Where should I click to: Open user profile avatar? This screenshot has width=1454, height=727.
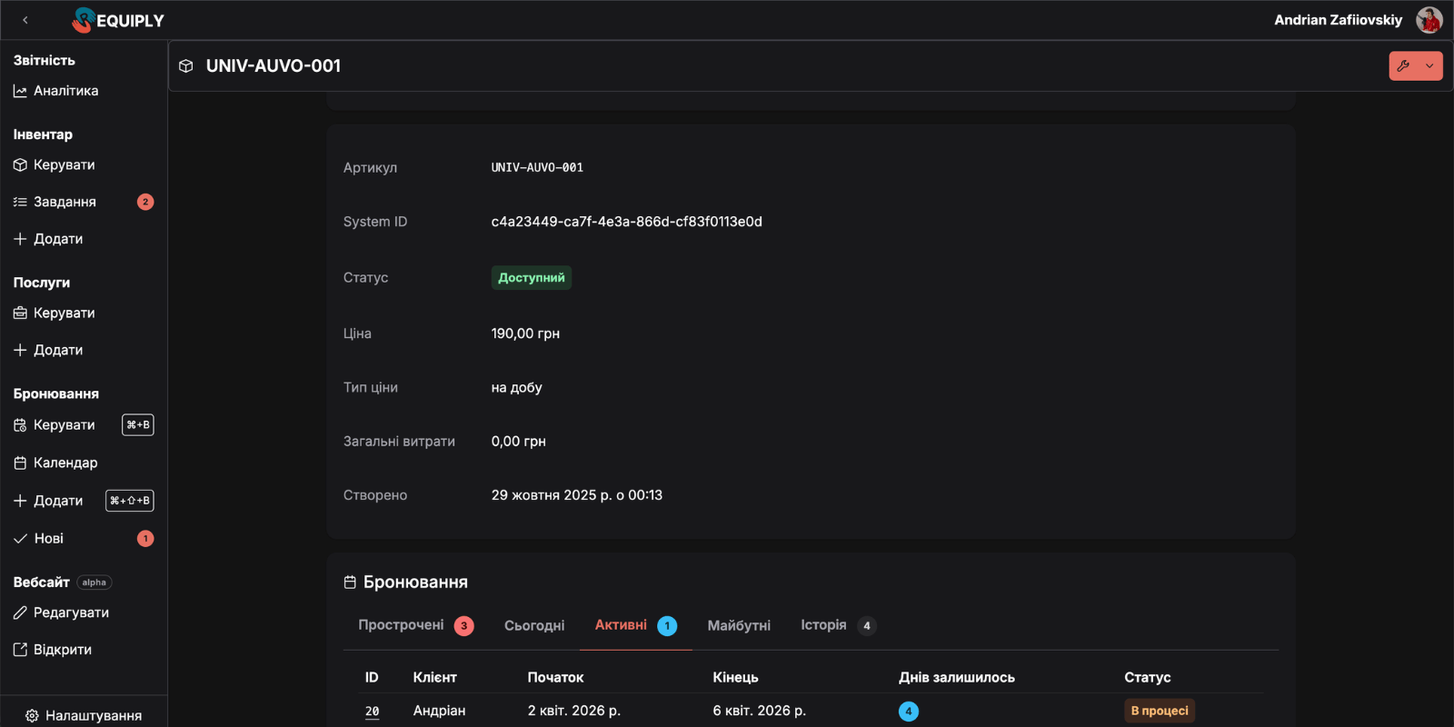pos(1429,20)
